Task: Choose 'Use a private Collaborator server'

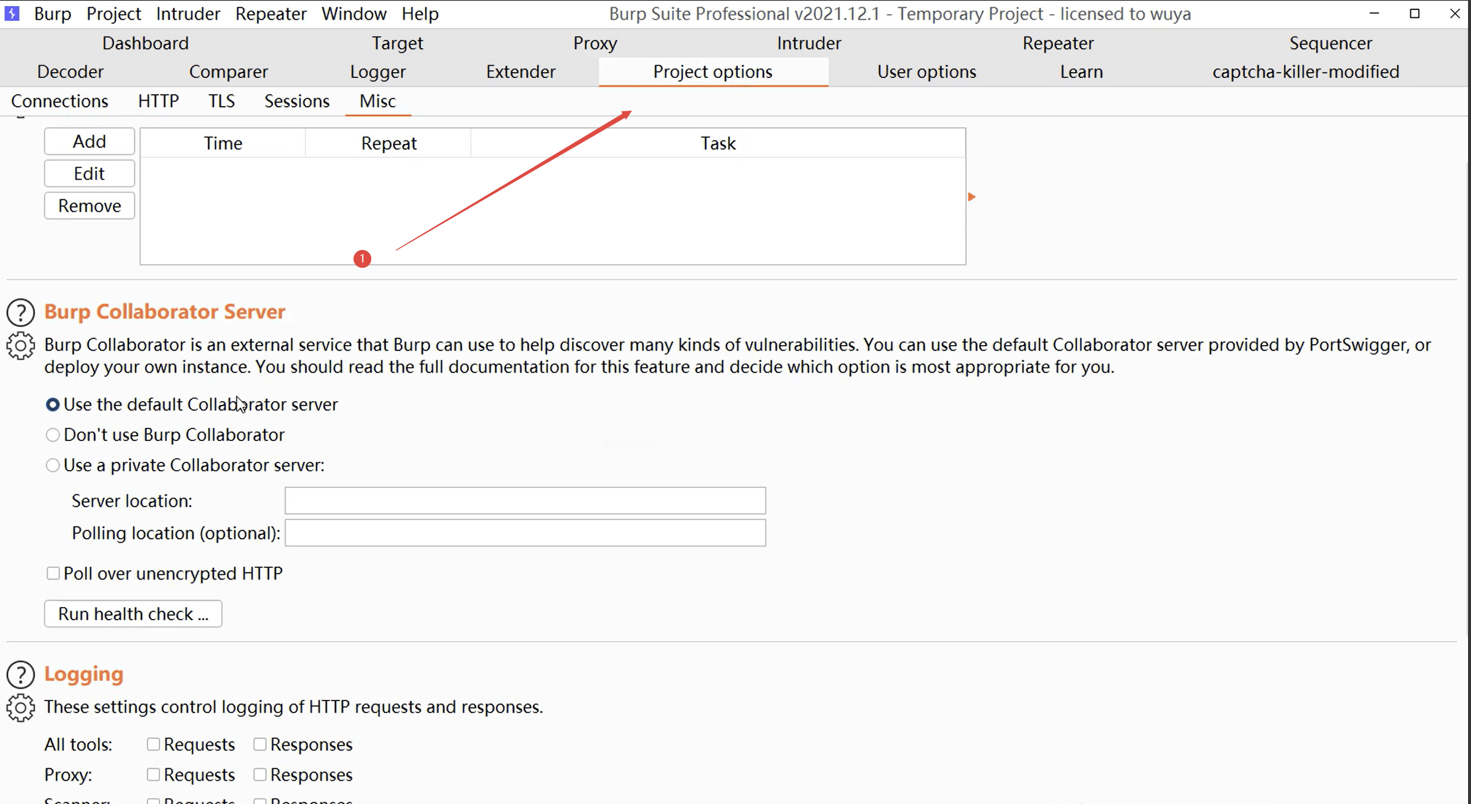Action: [x=53, y=465]
